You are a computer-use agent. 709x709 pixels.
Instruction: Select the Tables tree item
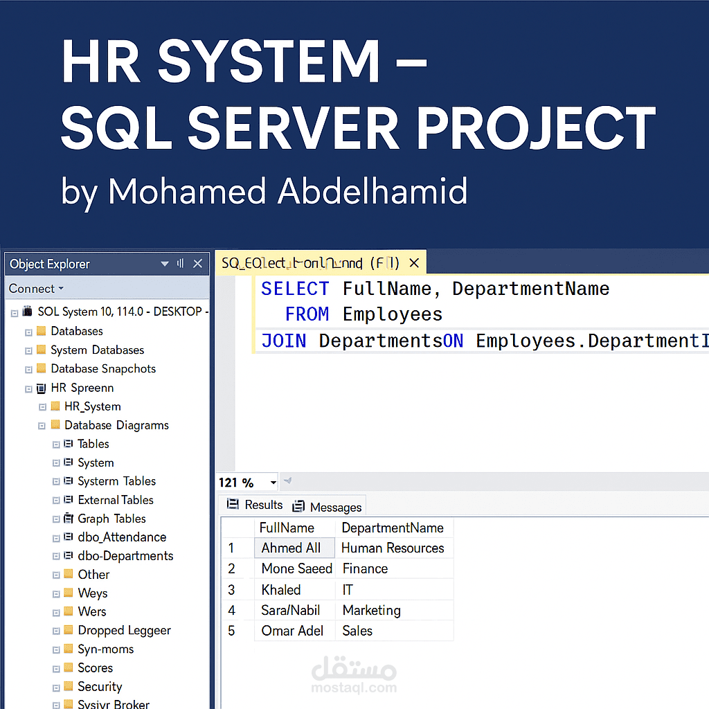click(93, 444)
